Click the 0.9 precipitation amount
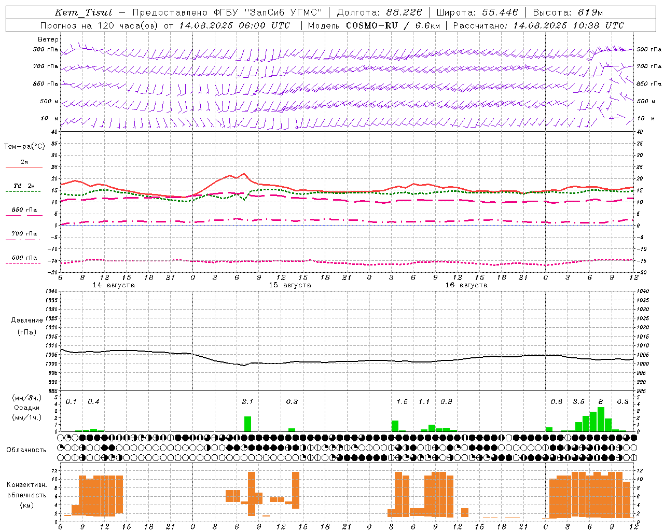 coord(446,402)
